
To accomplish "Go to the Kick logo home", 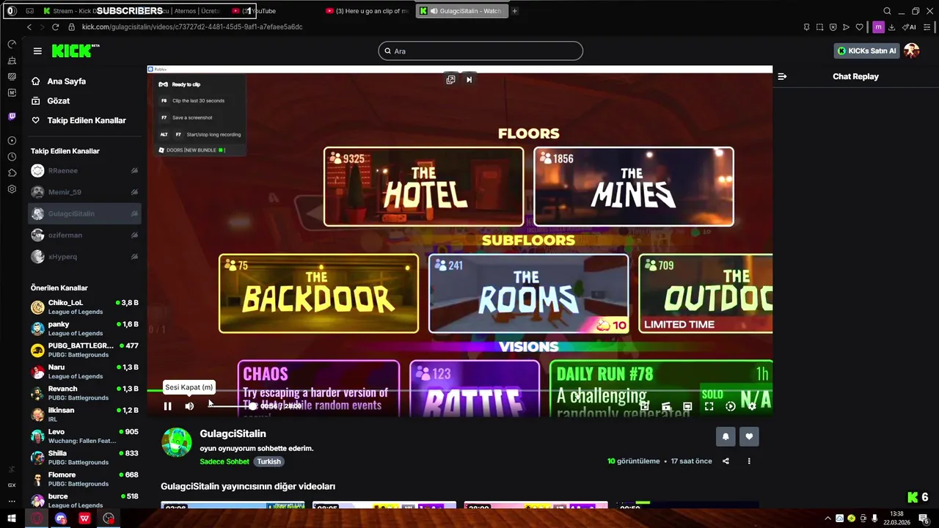I will (76, 51).
